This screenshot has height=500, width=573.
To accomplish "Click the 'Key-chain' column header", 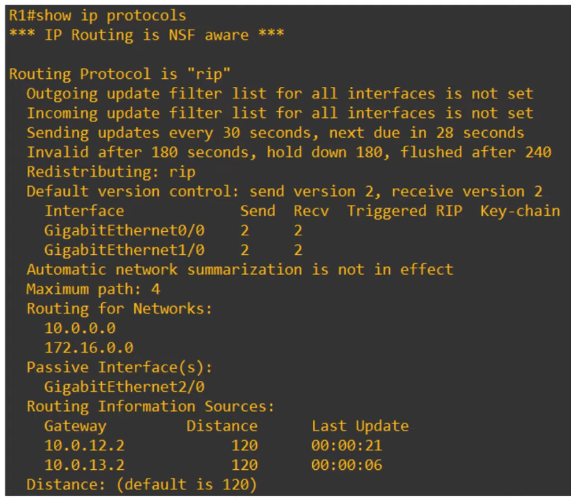I will pos(520,211).
